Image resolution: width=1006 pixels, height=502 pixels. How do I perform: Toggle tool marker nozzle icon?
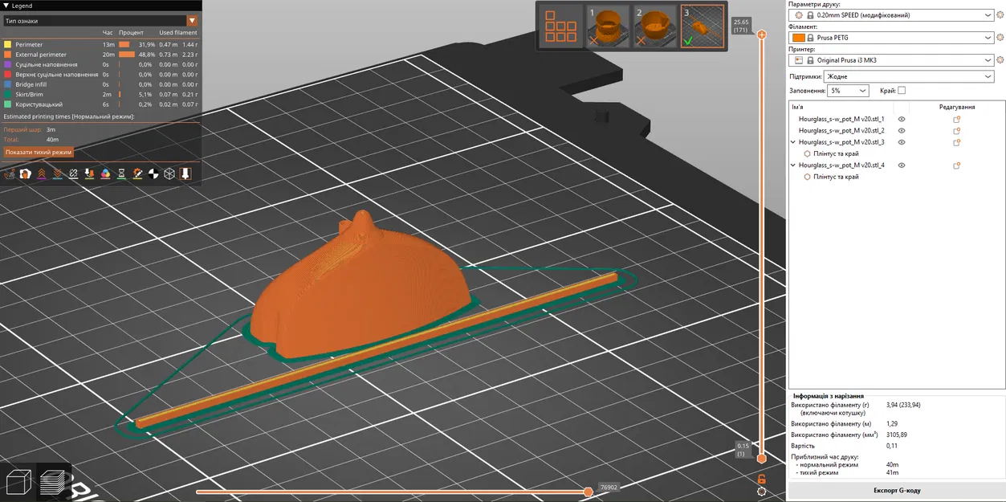(185, 173)
